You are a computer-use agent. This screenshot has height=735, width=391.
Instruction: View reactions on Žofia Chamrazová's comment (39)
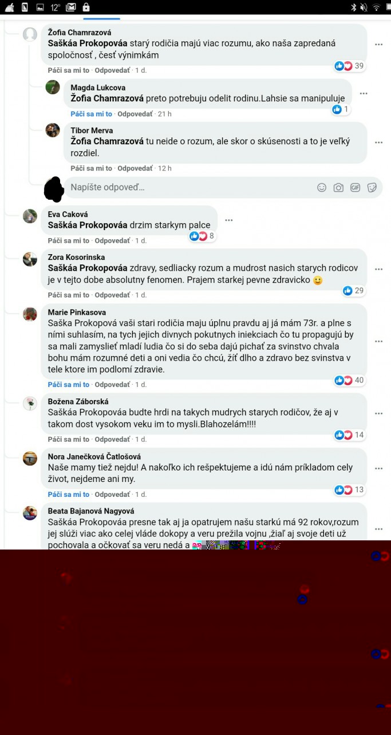coord(350,66)
